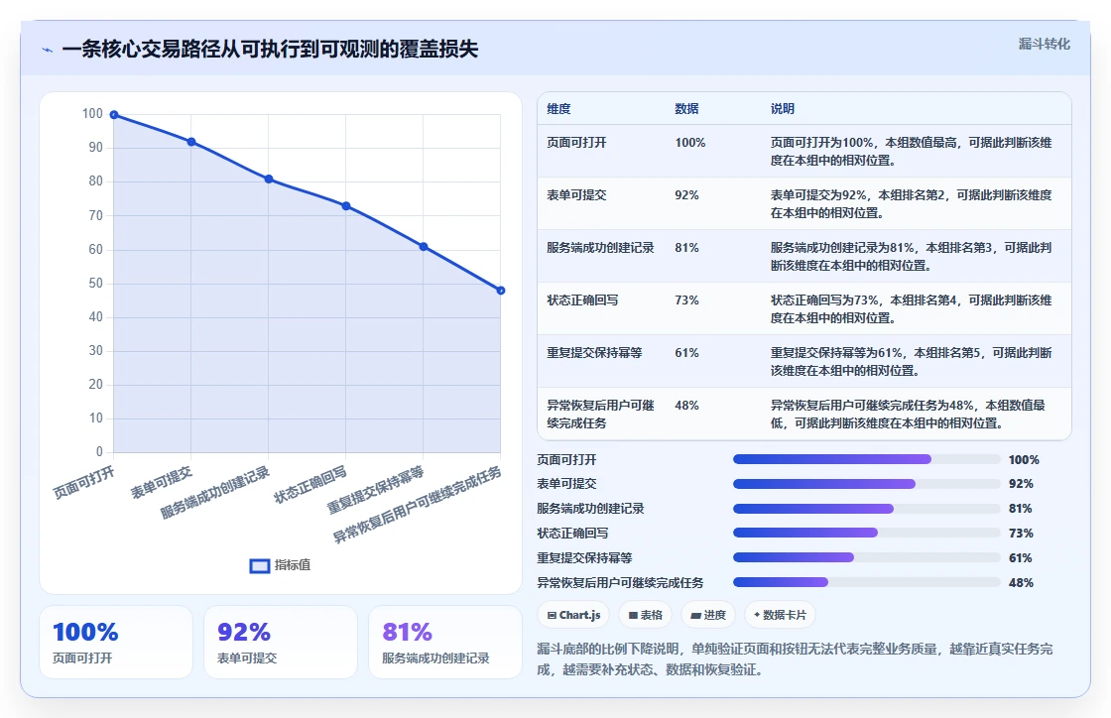Open the Chart.js chip
The height and width of the screenshot is (718, 1111).
coord(573,615)
